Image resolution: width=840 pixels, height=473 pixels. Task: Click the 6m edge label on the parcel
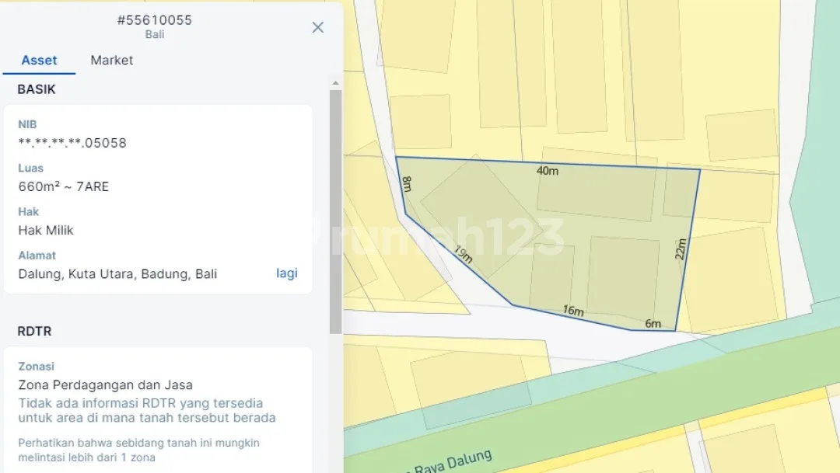[653, 324]
